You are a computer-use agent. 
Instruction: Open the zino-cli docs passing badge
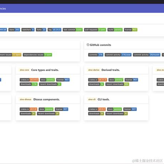[114, 109]
